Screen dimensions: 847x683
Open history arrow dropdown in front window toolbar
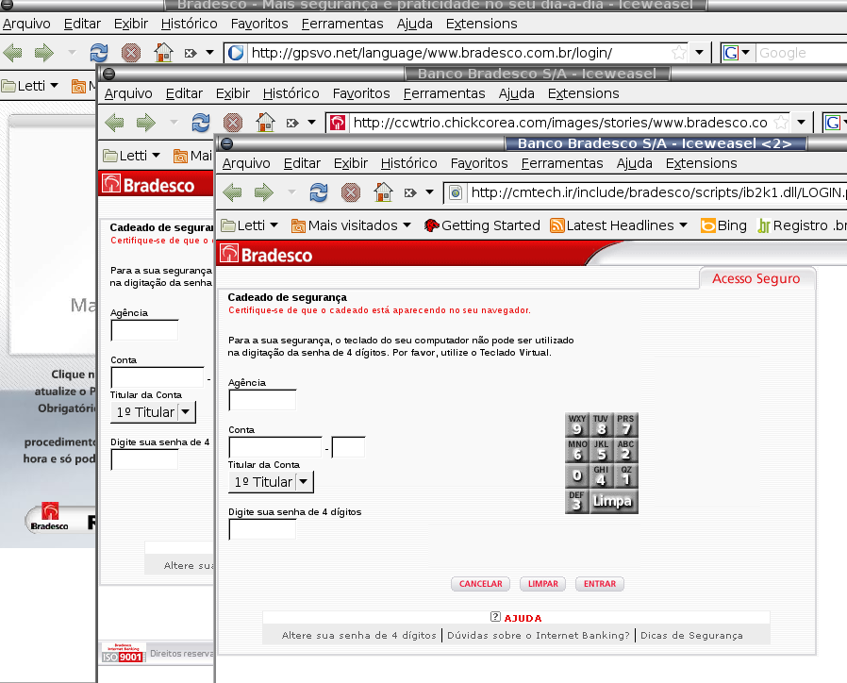tap(429, 192)
